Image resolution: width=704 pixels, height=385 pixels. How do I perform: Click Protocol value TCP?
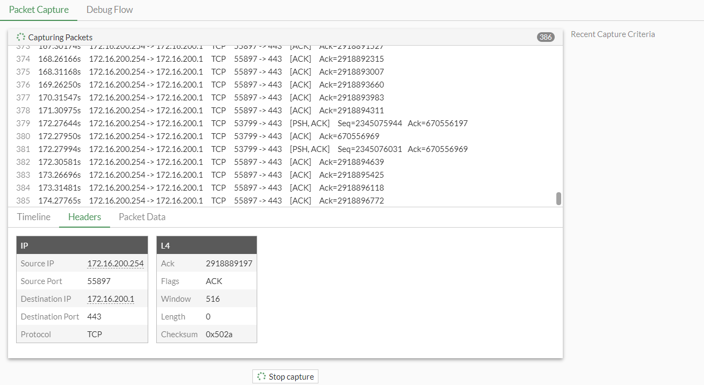[95, 334]
